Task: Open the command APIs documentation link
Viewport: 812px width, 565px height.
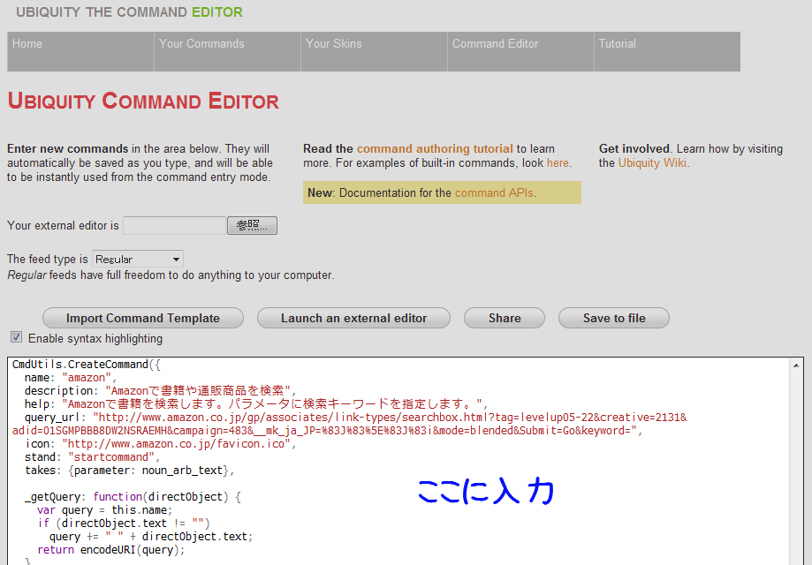Action: click(494, 192)
